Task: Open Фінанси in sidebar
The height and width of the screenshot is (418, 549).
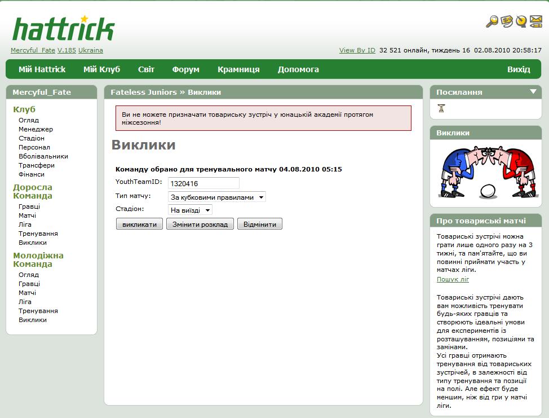Action: 32,174
